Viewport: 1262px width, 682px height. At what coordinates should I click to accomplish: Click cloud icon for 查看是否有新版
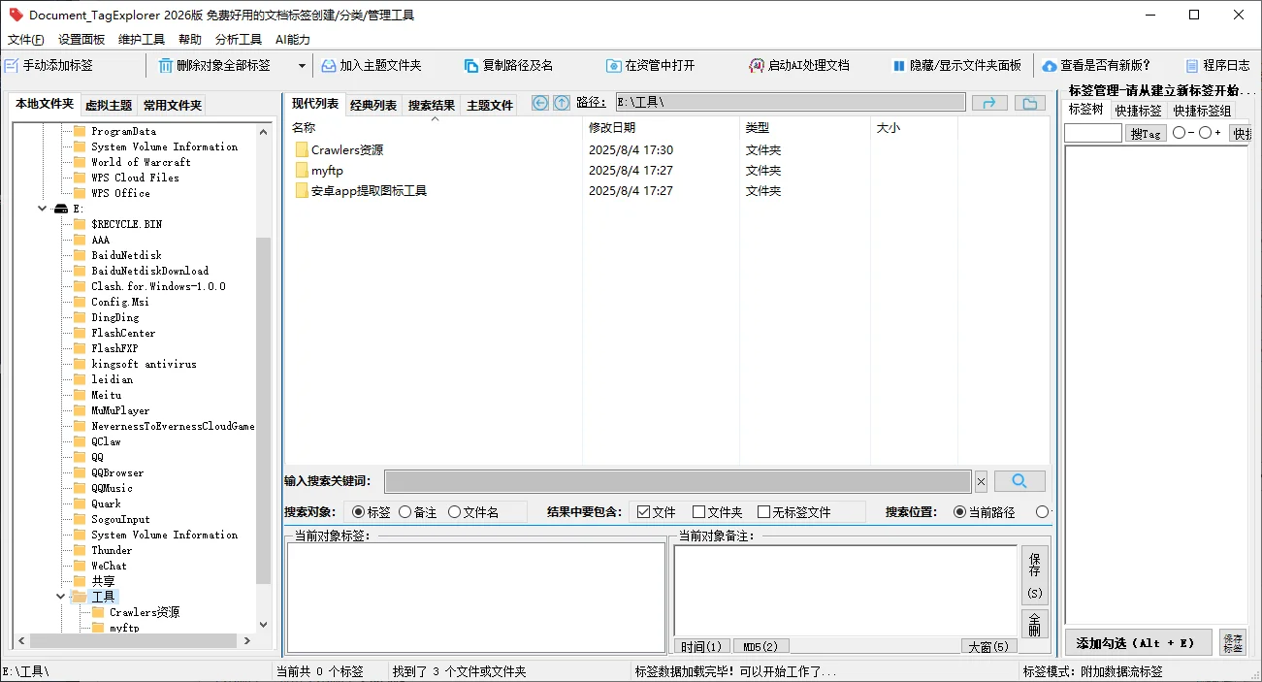(x=1050, y=66)
